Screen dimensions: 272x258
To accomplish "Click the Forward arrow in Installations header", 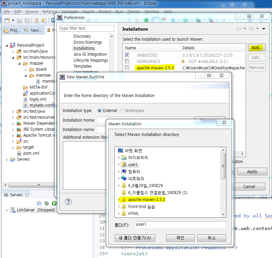I will coord(251,29).
